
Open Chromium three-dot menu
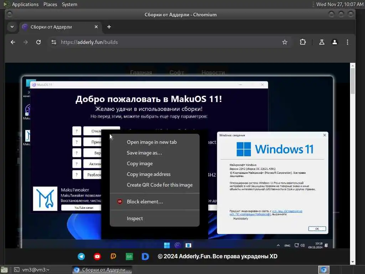click(347, 42)
